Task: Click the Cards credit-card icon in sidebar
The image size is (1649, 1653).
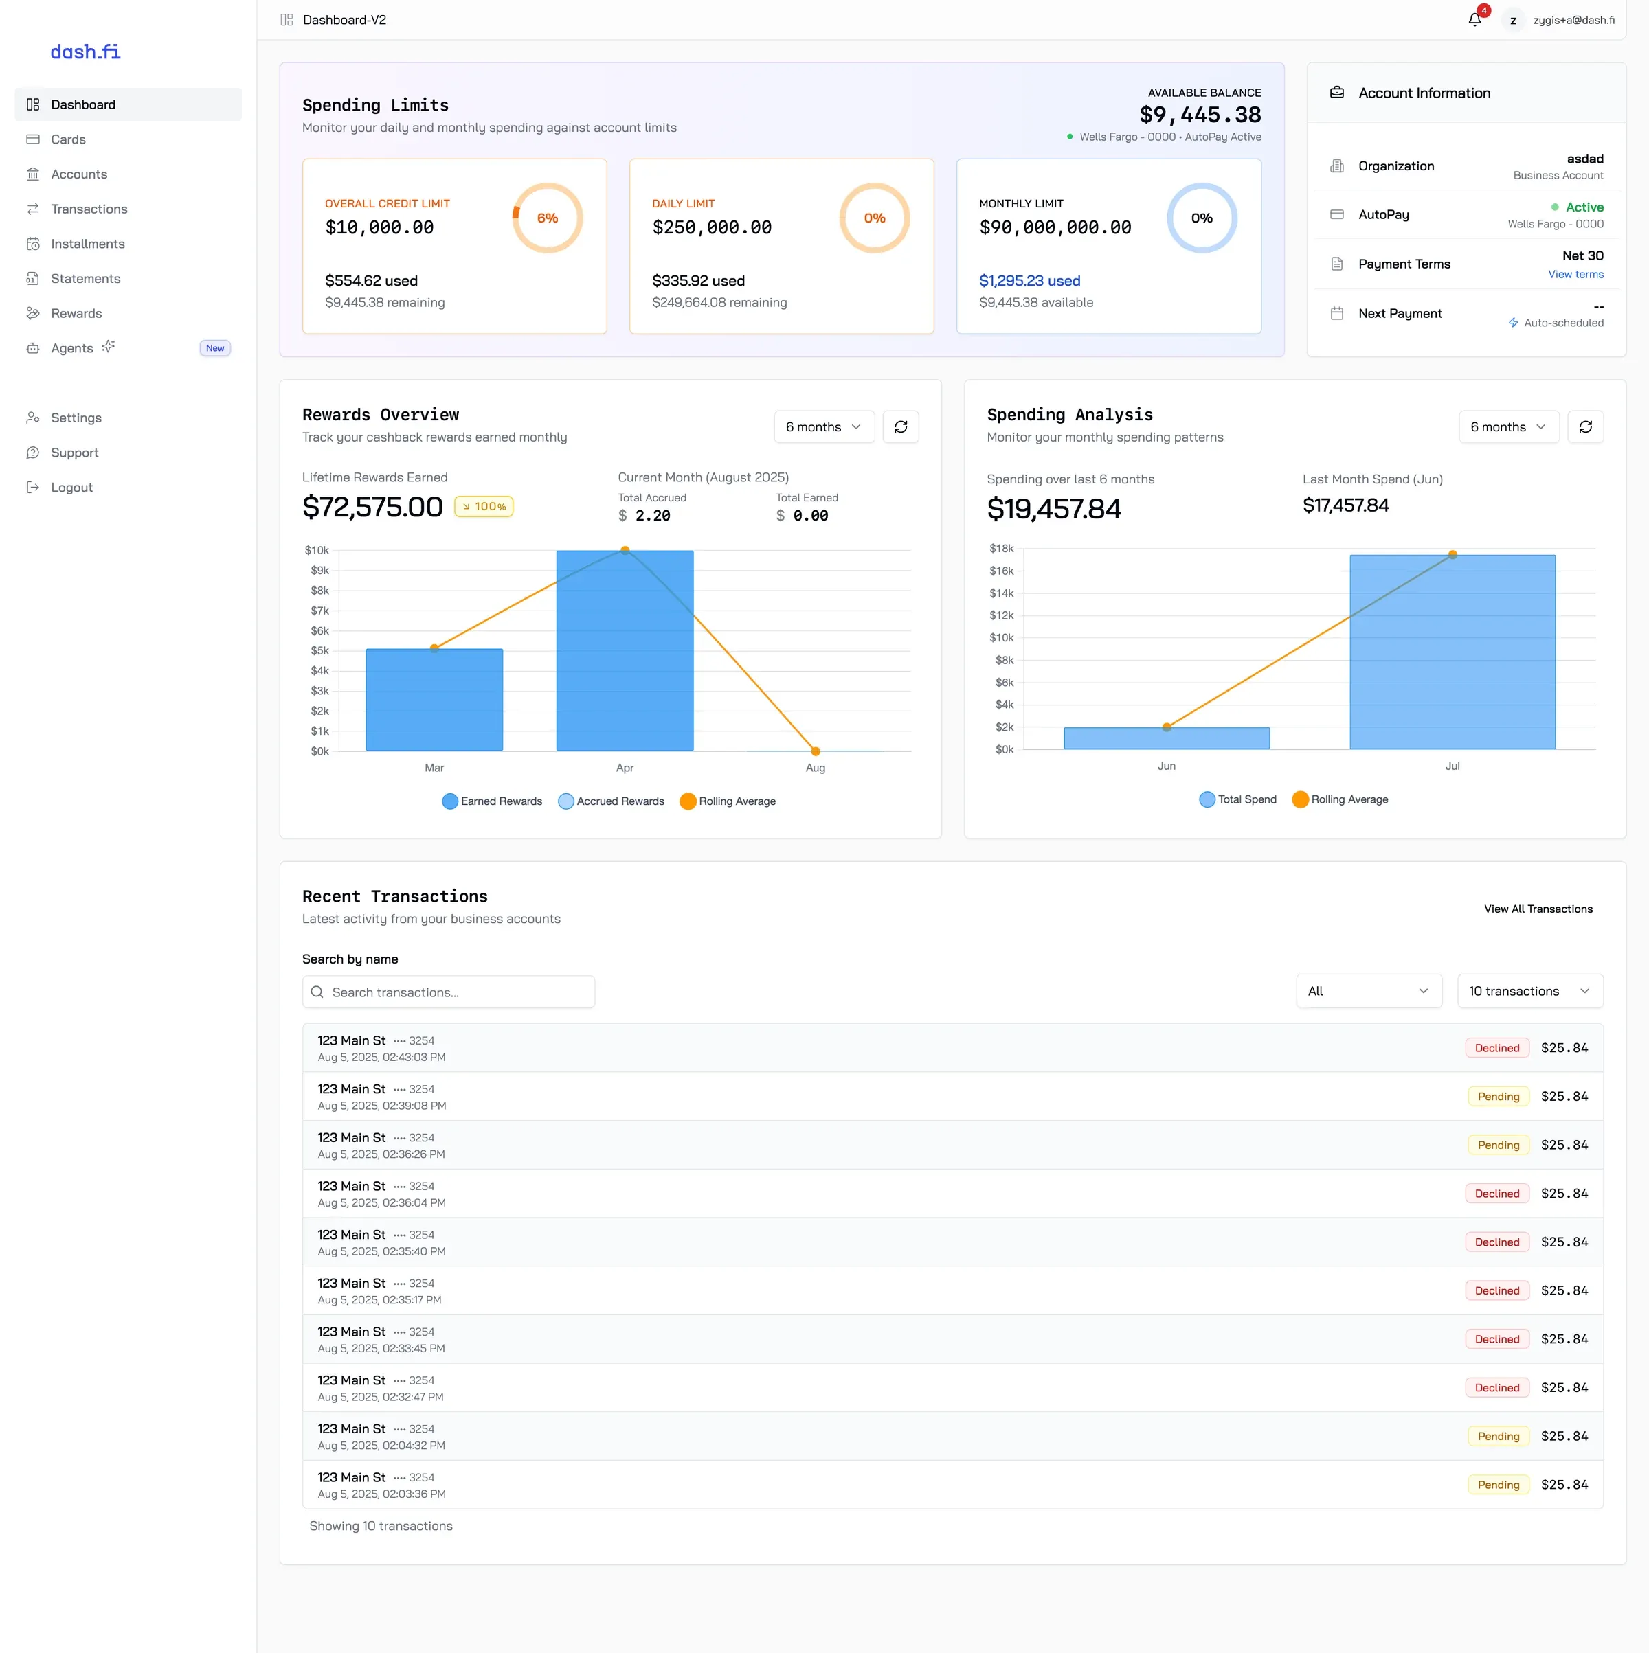Action: (32, 139)
